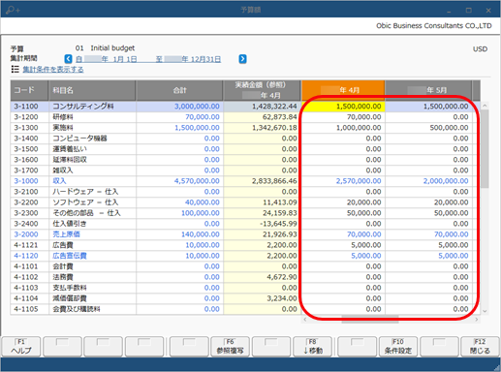This screenshot has height=372, width=501.
Task: Click the vertical scrollbar thumb
Action: coord(485,149)
